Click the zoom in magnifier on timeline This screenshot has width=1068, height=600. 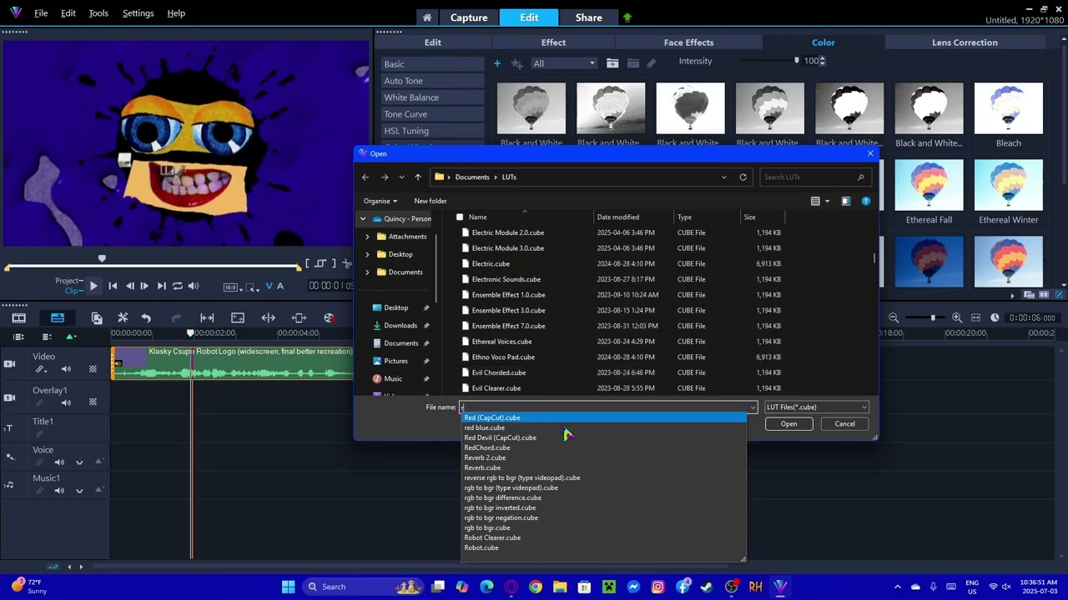pos(957,317)
